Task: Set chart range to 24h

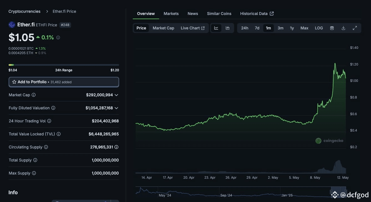Action: pyautogui.click(x=245, y=28)
